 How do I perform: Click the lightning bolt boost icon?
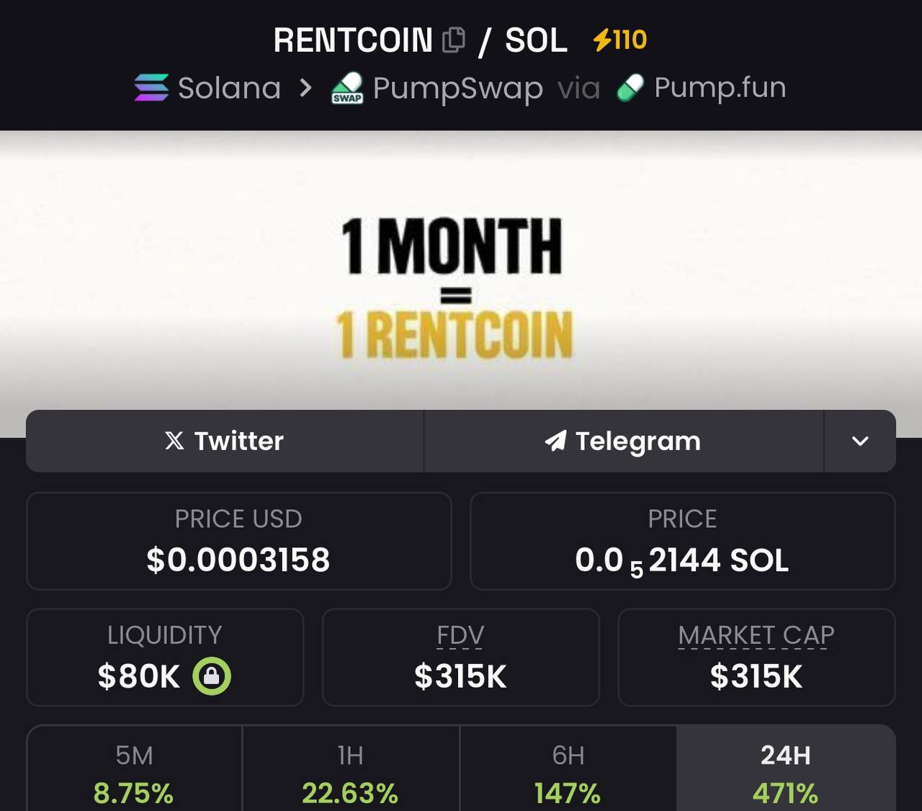(601, 40)
